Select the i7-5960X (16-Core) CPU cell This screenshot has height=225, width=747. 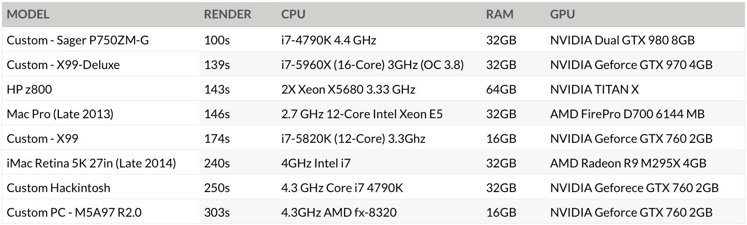point(372,65)
